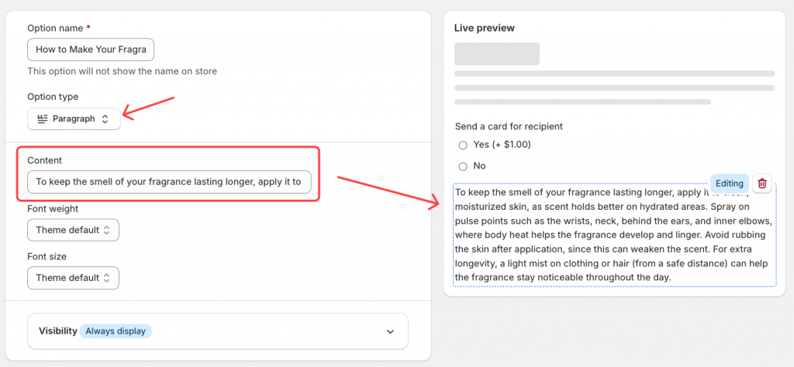Click the Always display badge
794x367 pixels.
(x=116, y=331)
